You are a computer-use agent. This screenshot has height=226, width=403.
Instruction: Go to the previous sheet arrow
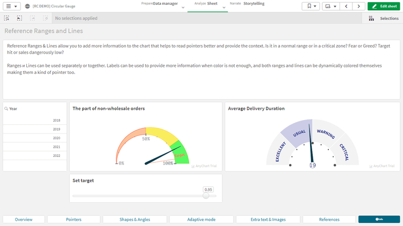347,6
